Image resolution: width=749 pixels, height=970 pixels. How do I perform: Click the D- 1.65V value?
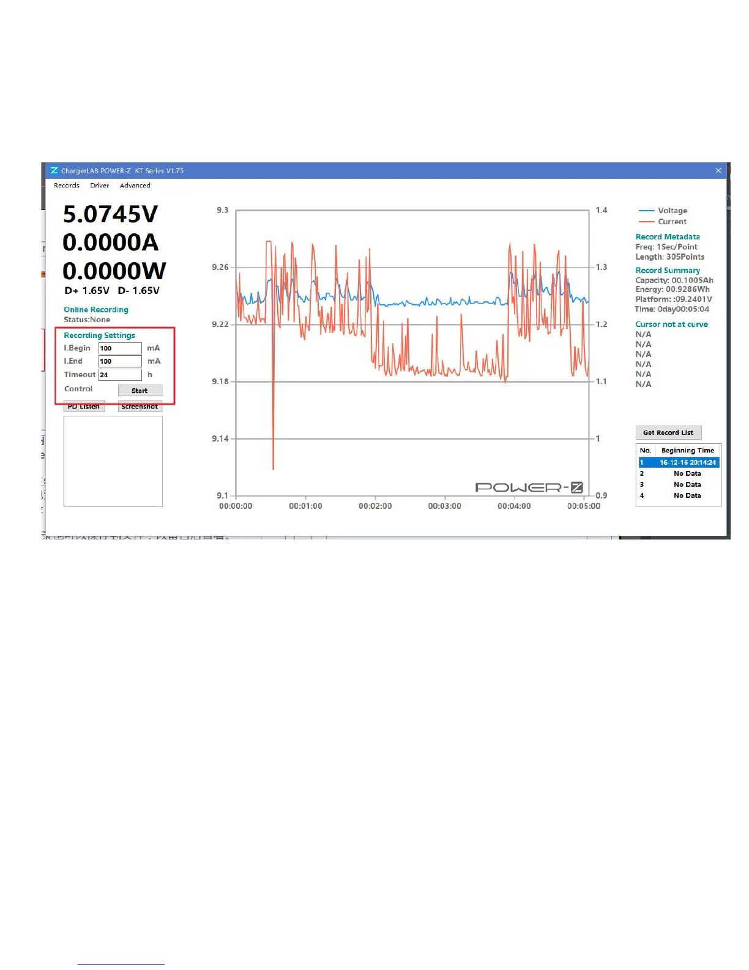pyautogui.click(x=138, y=291)
